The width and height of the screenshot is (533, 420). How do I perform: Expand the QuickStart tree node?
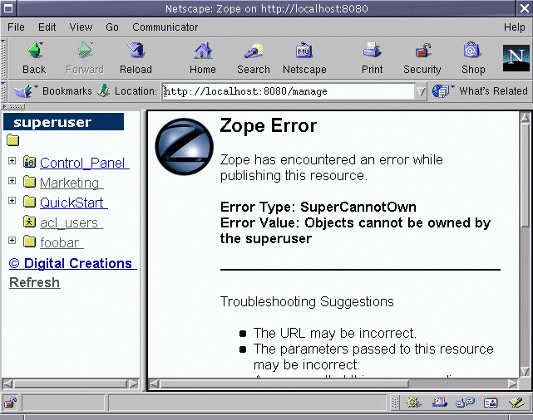pyautogui.click(x=12, y=201)
